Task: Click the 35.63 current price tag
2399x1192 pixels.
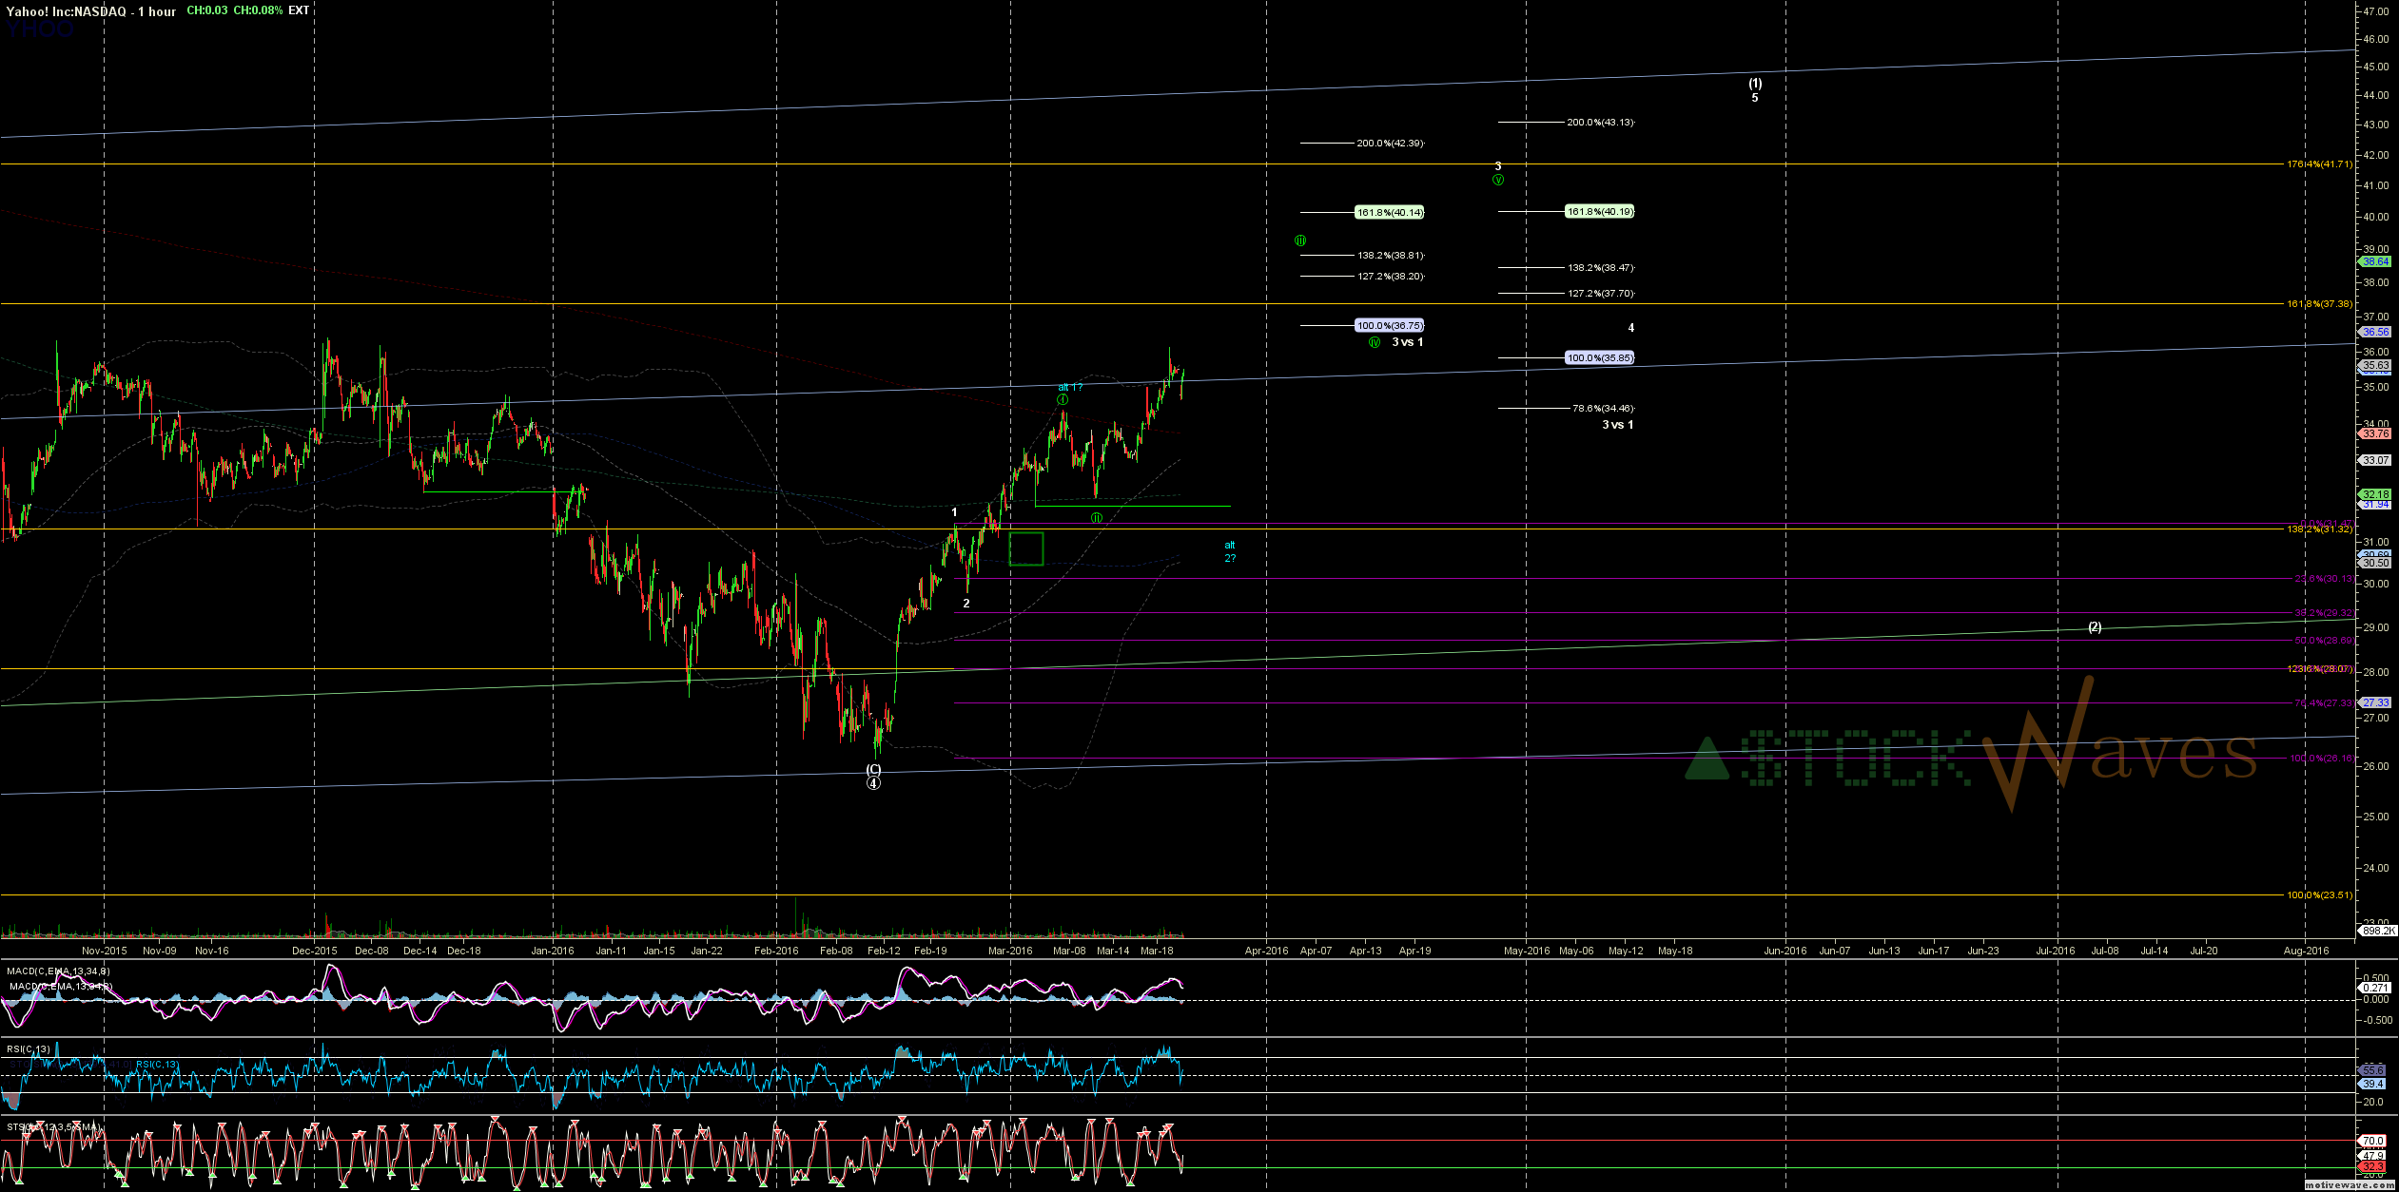Action: click(x=2376, y=365)
